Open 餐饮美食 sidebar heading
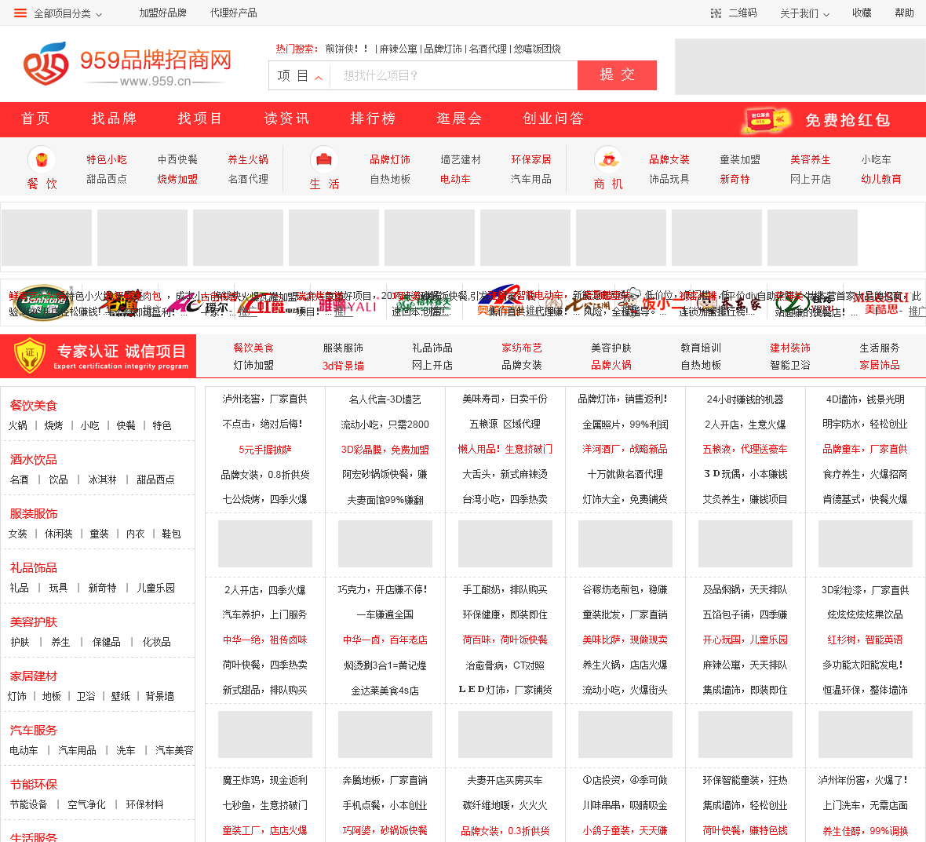The height and width of the screenshot is (842, 926). coord(34,406)
